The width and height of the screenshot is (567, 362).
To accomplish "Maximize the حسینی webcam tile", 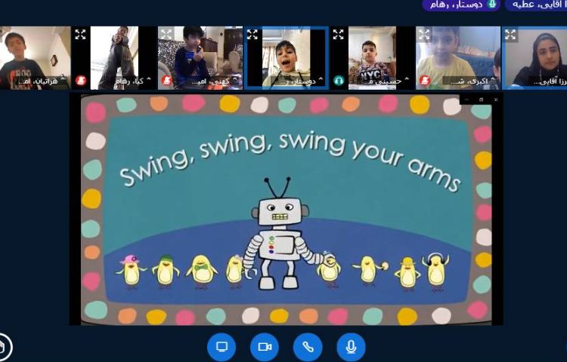I will [339, 35].
